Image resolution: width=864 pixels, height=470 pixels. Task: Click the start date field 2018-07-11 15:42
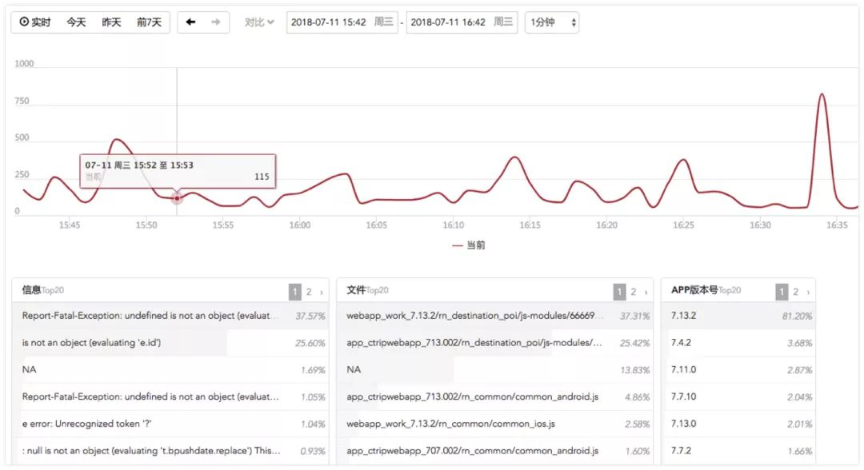point(342,22)
